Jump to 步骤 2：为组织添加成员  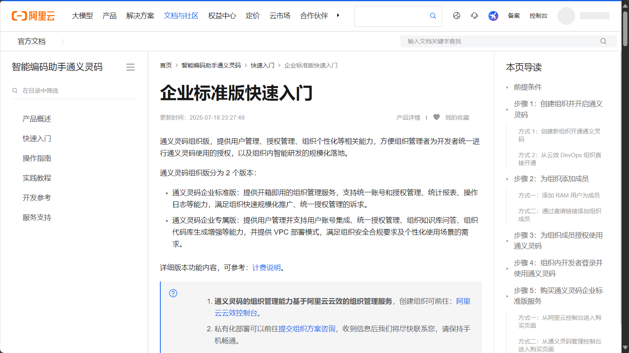tap(551, 179)
